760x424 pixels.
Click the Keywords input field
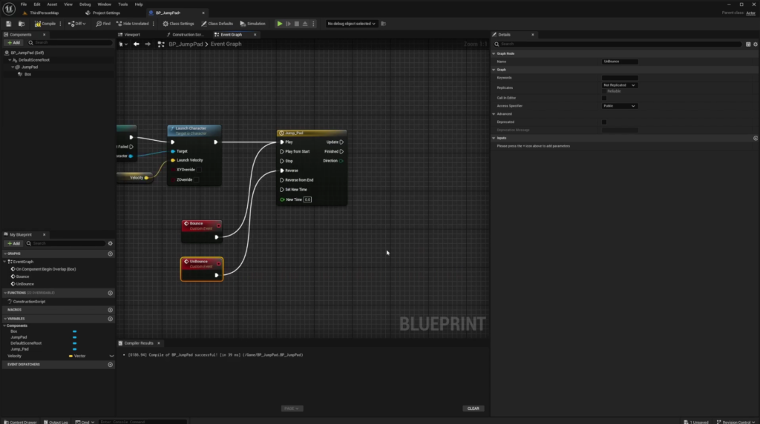620,78
